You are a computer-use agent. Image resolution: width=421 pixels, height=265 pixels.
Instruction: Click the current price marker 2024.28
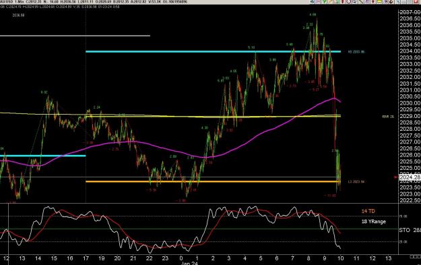[410, 177]
